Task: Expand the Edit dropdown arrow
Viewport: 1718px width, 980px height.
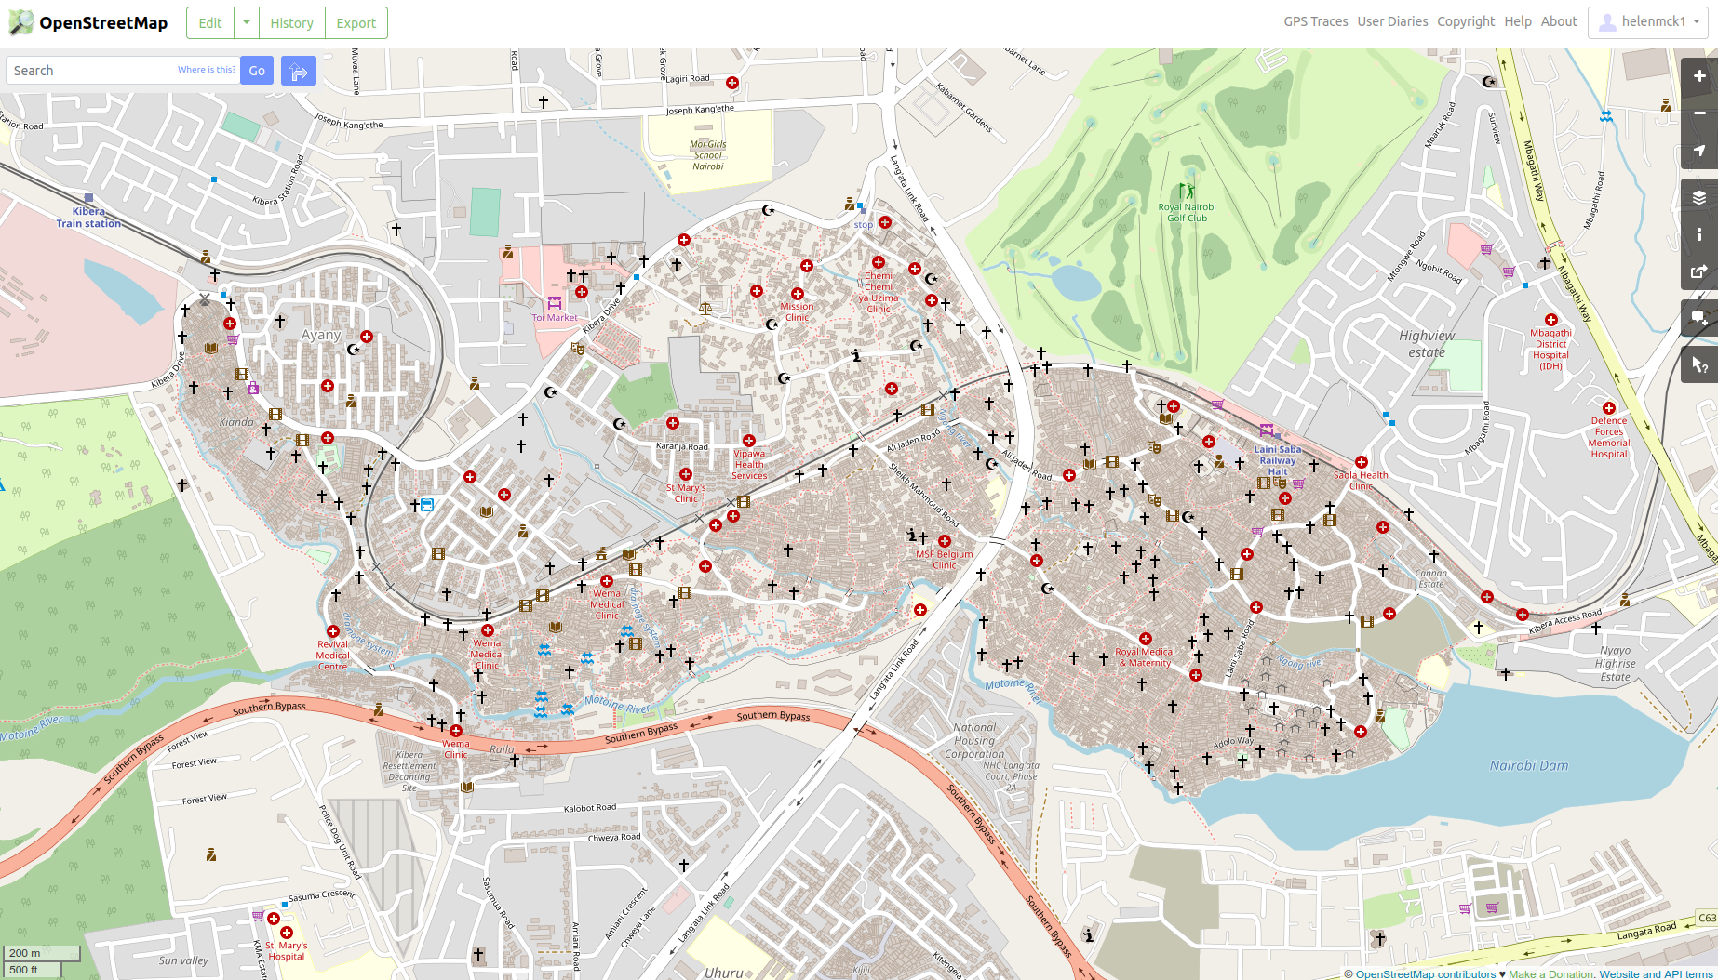Action: coord(247,22)
